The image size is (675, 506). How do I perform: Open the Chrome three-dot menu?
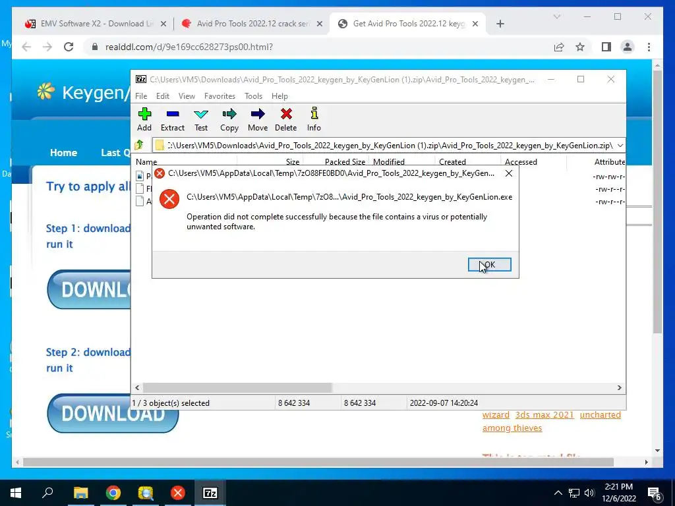[649, 47]
